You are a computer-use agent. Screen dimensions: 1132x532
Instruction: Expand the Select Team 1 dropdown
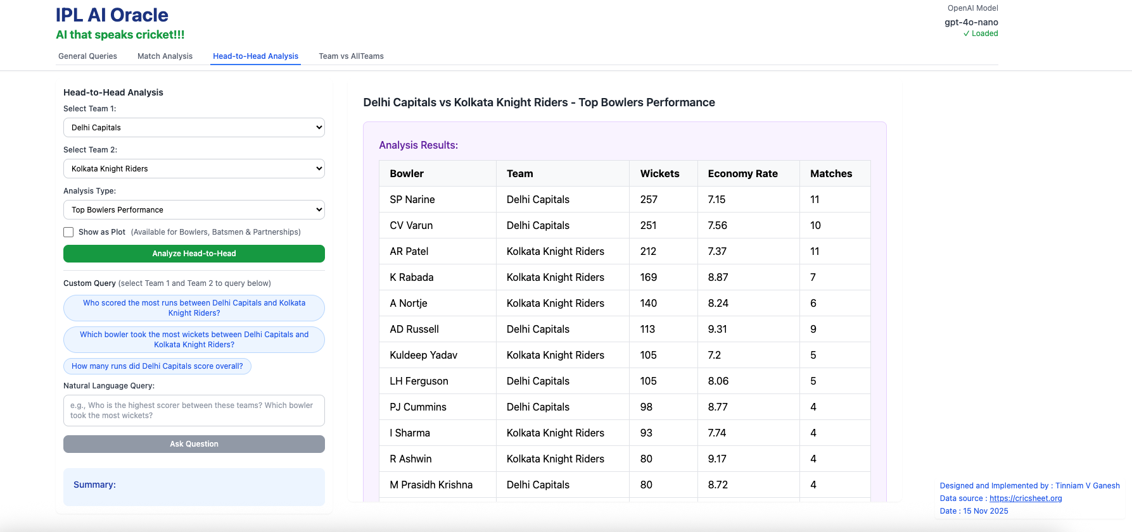[194, 128]
